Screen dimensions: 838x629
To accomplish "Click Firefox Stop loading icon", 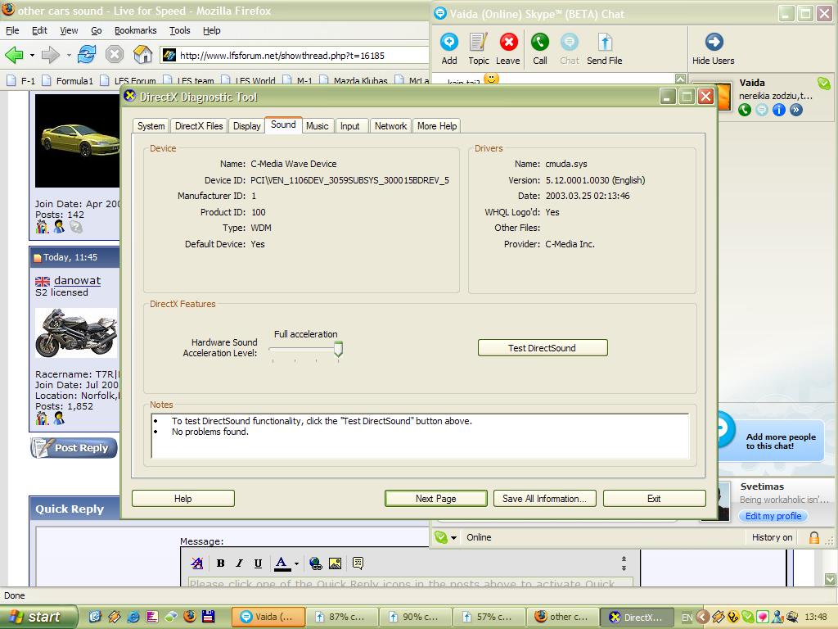I will point(115,55).
